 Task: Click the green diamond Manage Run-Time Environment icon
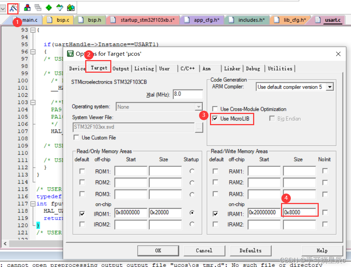(49, 8)
